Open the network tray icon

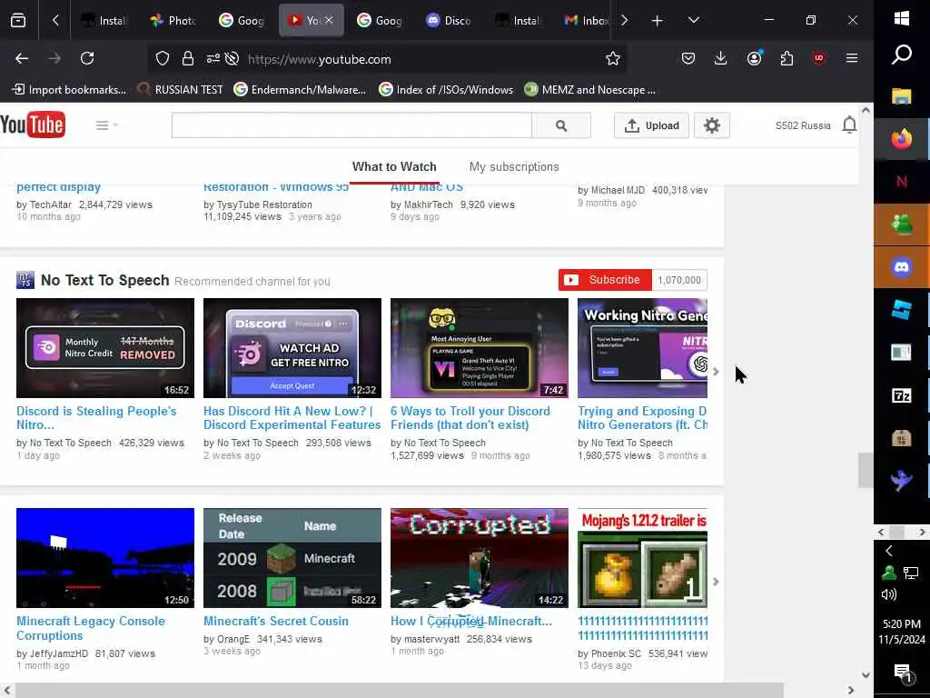[911, 573]
